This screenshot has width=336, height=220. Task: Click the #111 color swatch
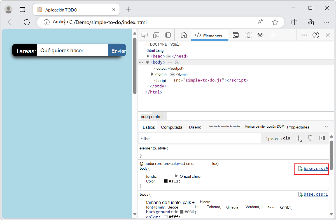click(165, 181)
